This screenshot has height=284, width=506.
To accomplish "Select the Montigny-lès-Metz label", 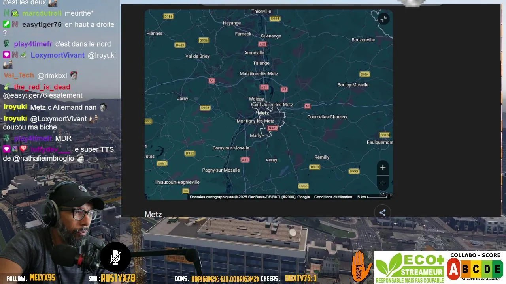I will pyautogui.click(x=255, y=121).
